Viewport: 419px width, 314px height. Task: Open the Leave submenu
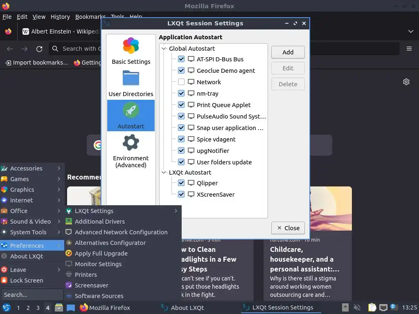(x=32, y=270)
